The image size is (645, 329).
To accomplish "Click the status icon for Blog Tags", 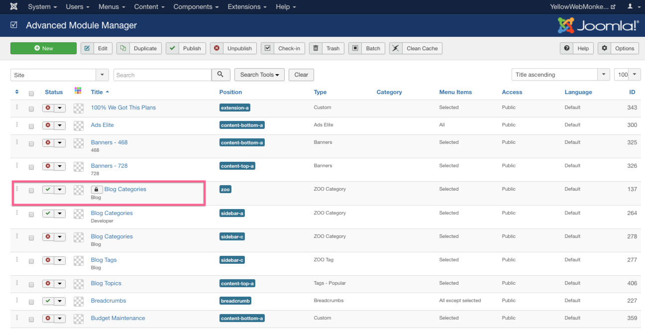I will point(48,260).
